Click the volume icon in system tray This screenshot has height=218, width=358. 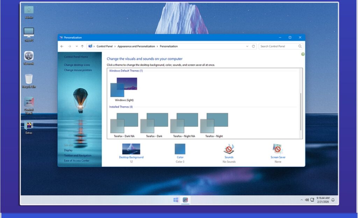[x=307, y=200]
